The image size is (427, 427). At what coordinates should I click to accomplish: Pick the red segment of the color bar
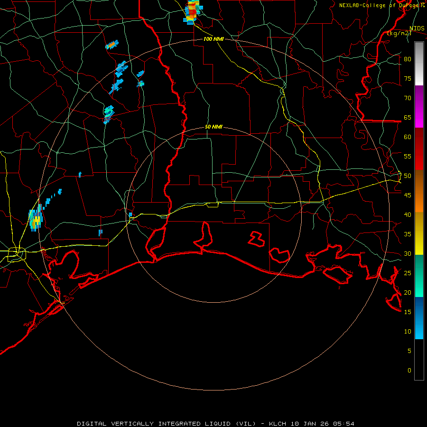click(419, 149)
